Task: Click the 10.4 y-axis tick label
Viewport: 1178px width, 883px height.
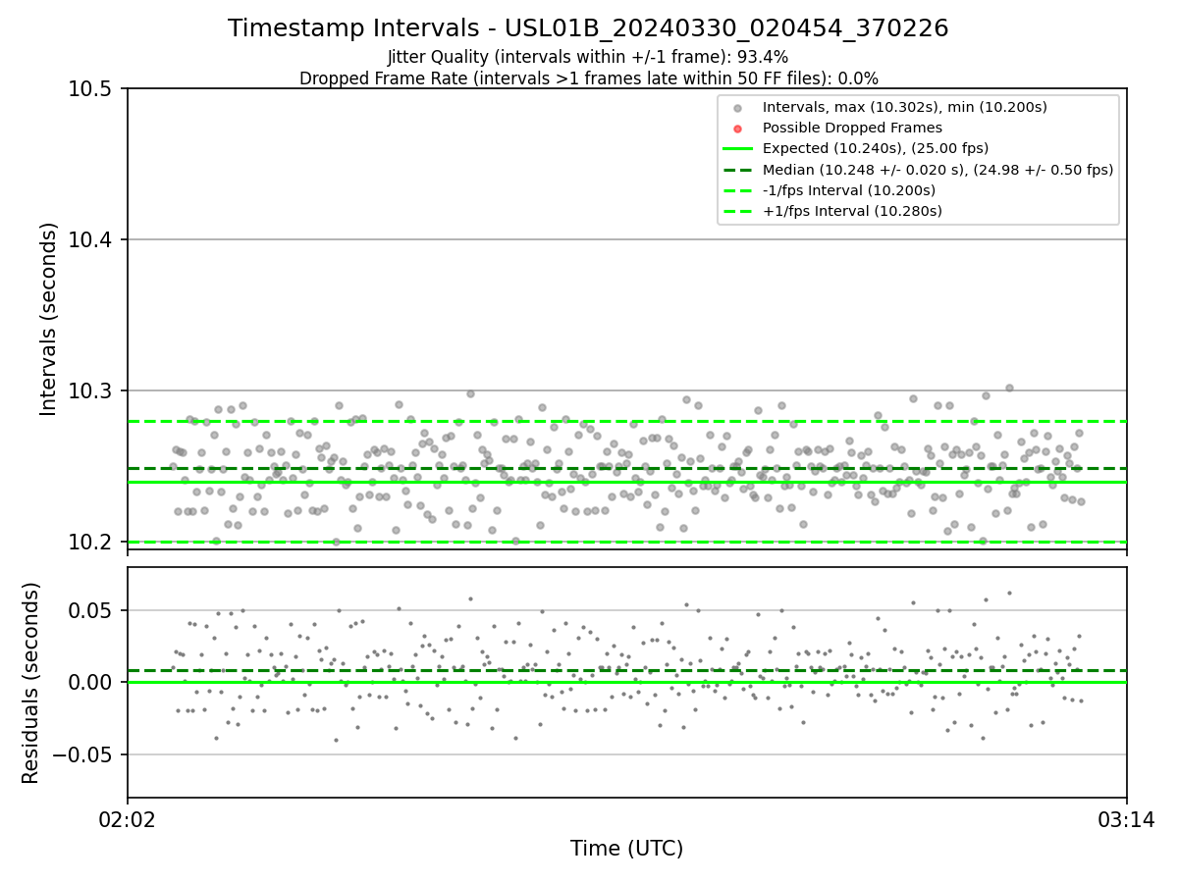Action: click(92, 240)
